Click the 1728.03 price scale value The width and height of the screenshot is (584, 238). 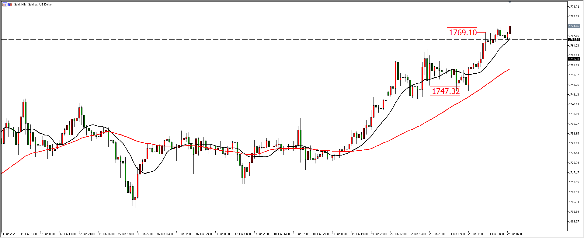tap(574, 143)
